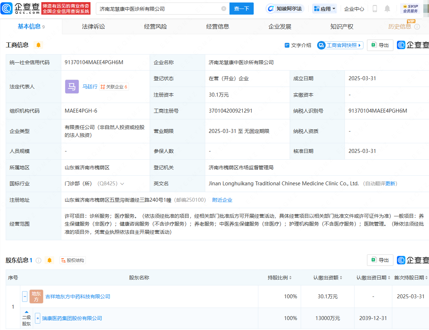The image size is (429, 330).
Task: Open 工商官网快照 snapshot
Action: click(340, 45)
